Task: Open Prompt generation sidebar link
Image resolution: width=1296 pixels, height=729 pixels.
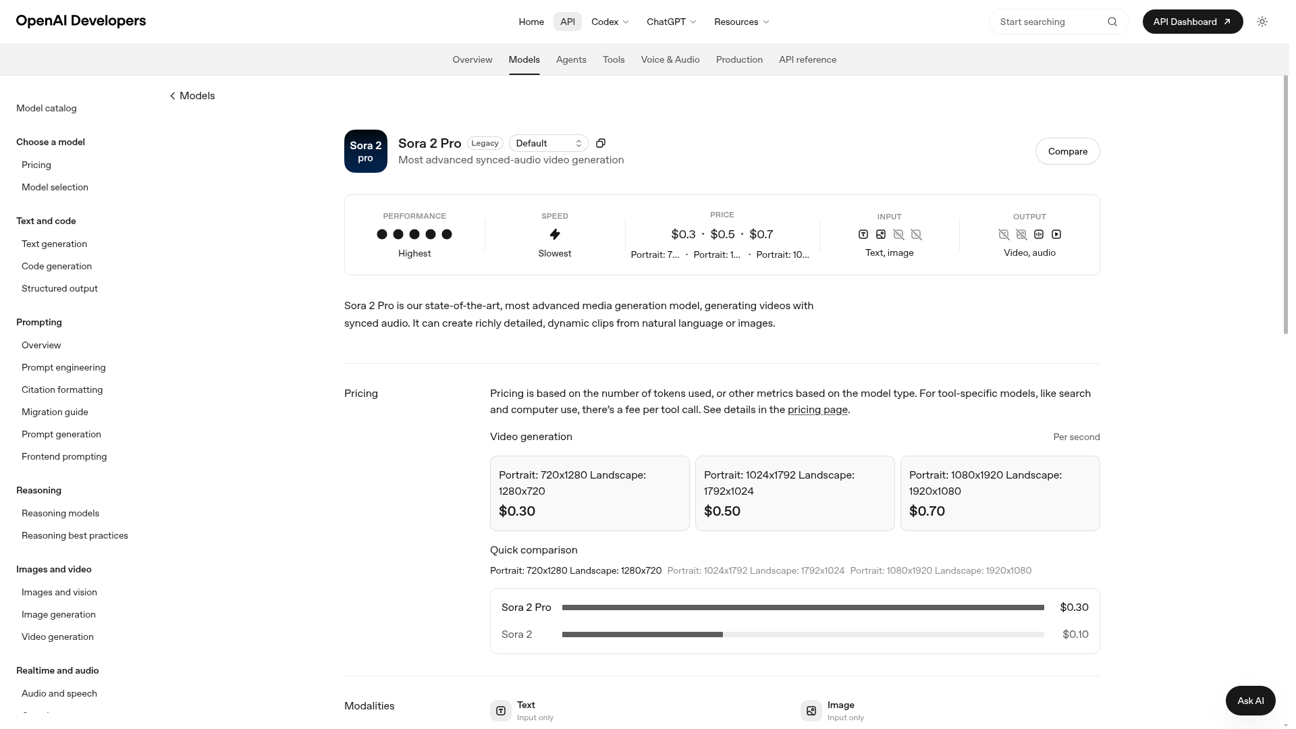Action: (61, 434)
